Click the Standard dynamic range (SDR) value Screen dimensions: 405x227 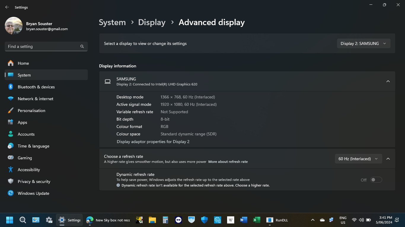(189, 134)
